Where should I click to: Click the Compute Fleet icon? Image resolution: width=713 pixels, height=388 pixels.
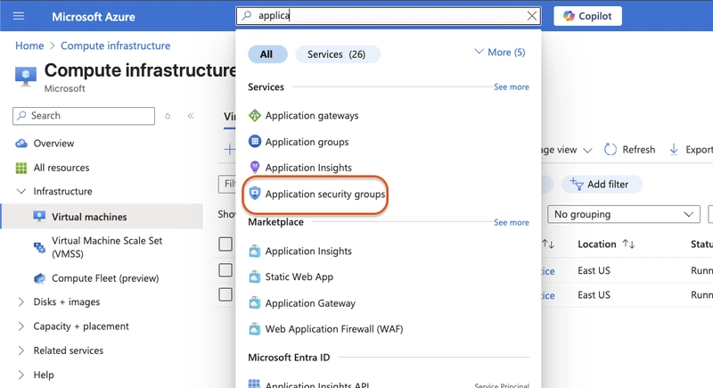click(39, 278)
